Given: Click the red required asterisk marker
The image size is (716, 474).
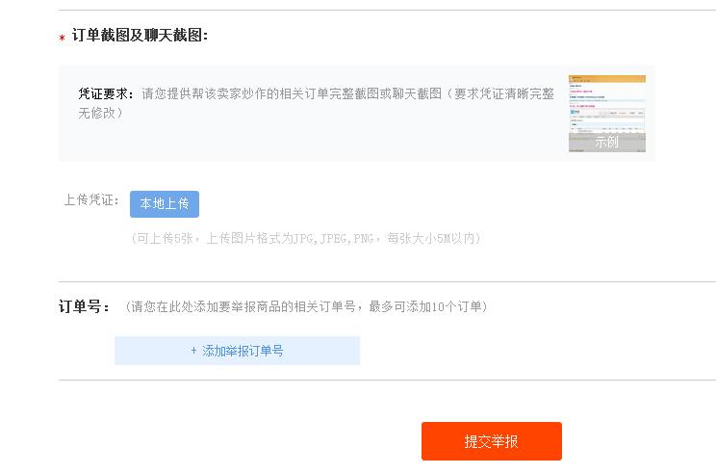Looking at the screenshot, I should (x=63, y=38).
